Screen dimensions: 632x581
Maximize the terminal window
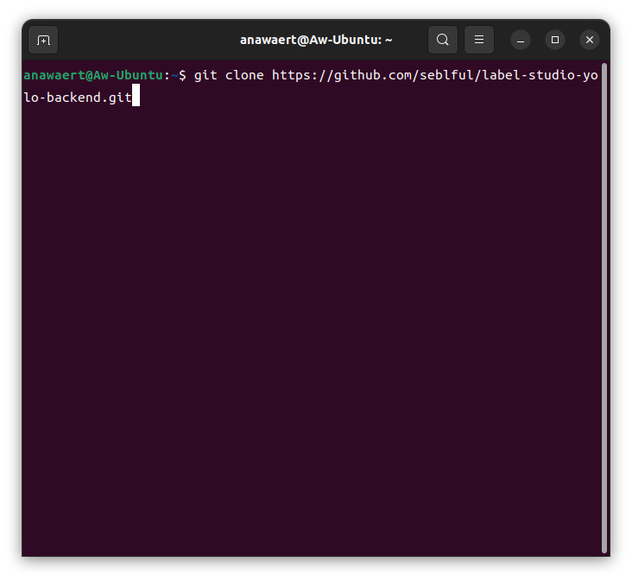coord(555,40)
